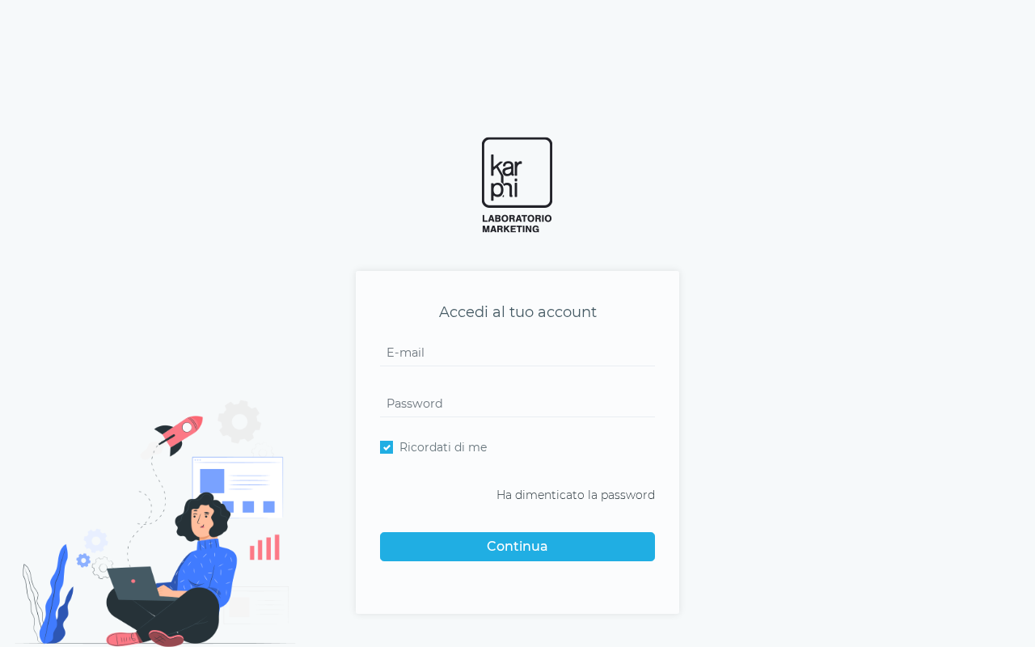Image resolution: width=1035 pixels, height=647 pixels.
Task: Click the large gray gear illustration
Action: (x=239, y=421)
